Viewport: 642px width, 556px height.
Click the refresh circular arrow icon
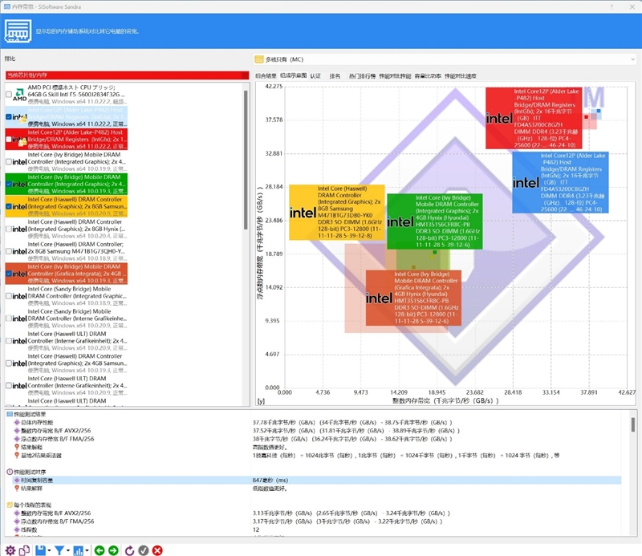129,550
